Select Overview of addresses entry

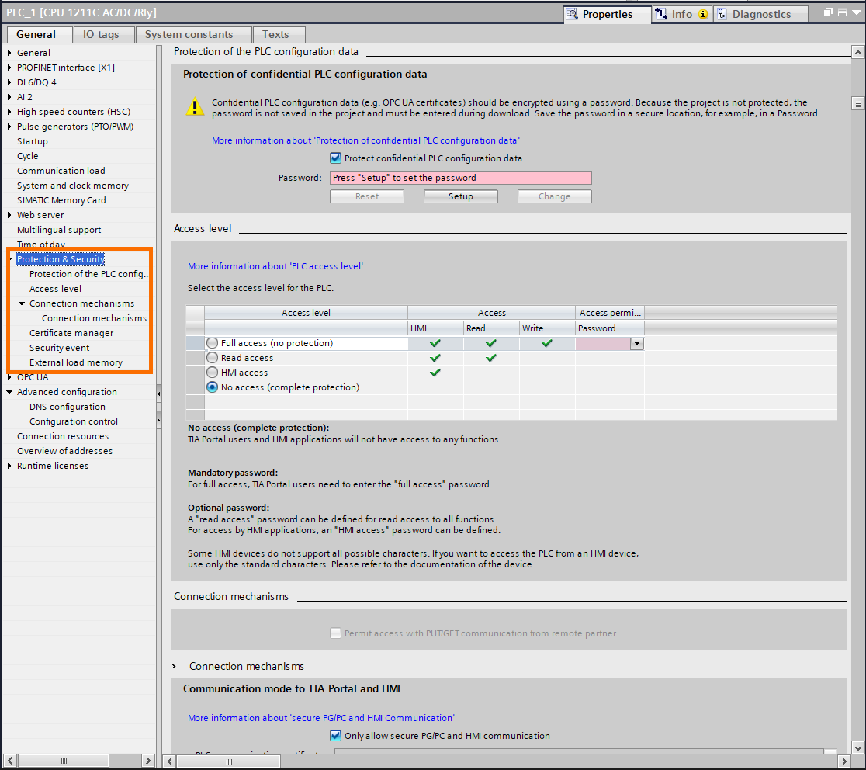[x=64, y=451]
